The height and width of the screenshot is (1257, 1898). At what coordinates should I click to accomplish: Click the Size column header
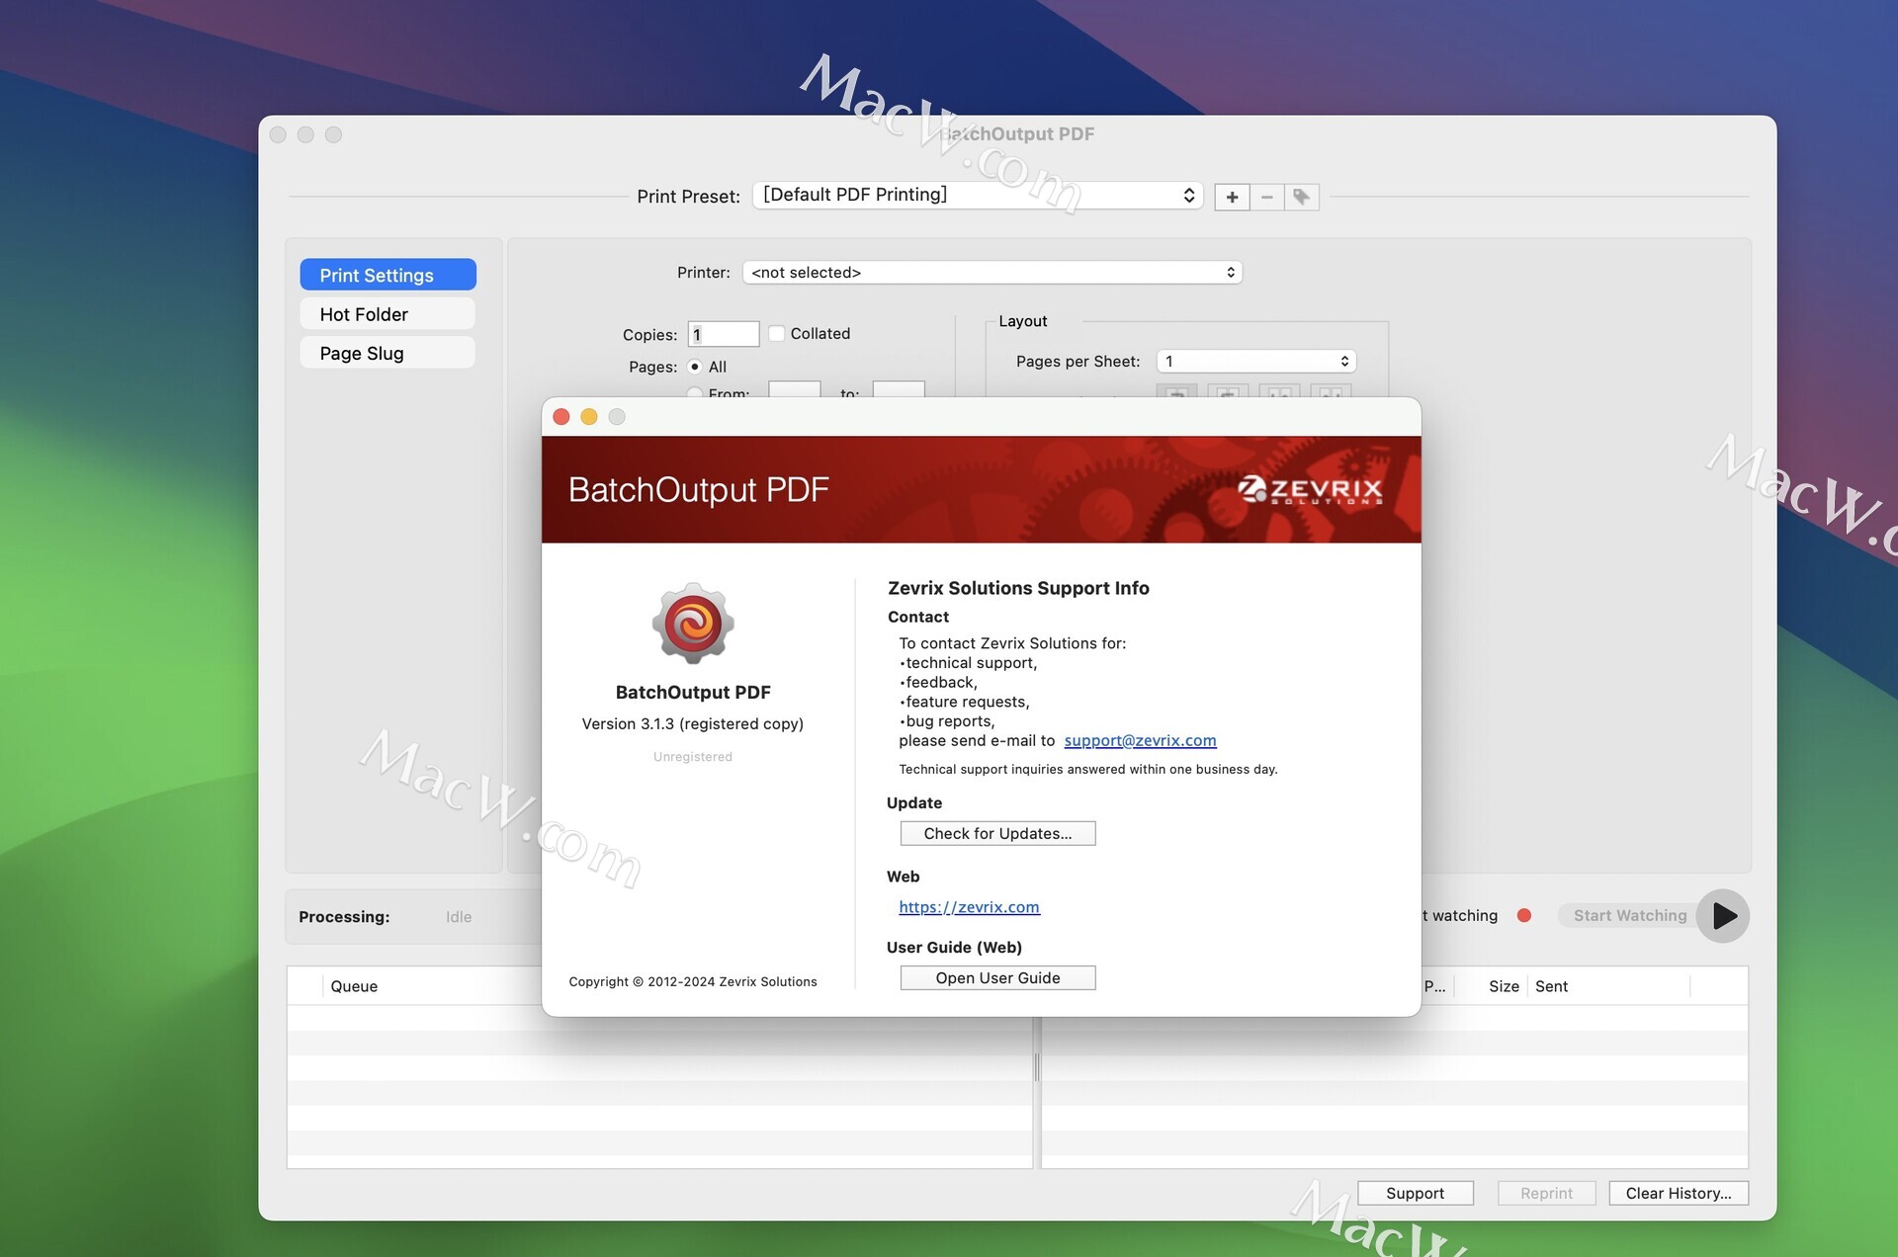click(x=1504, y=986)
